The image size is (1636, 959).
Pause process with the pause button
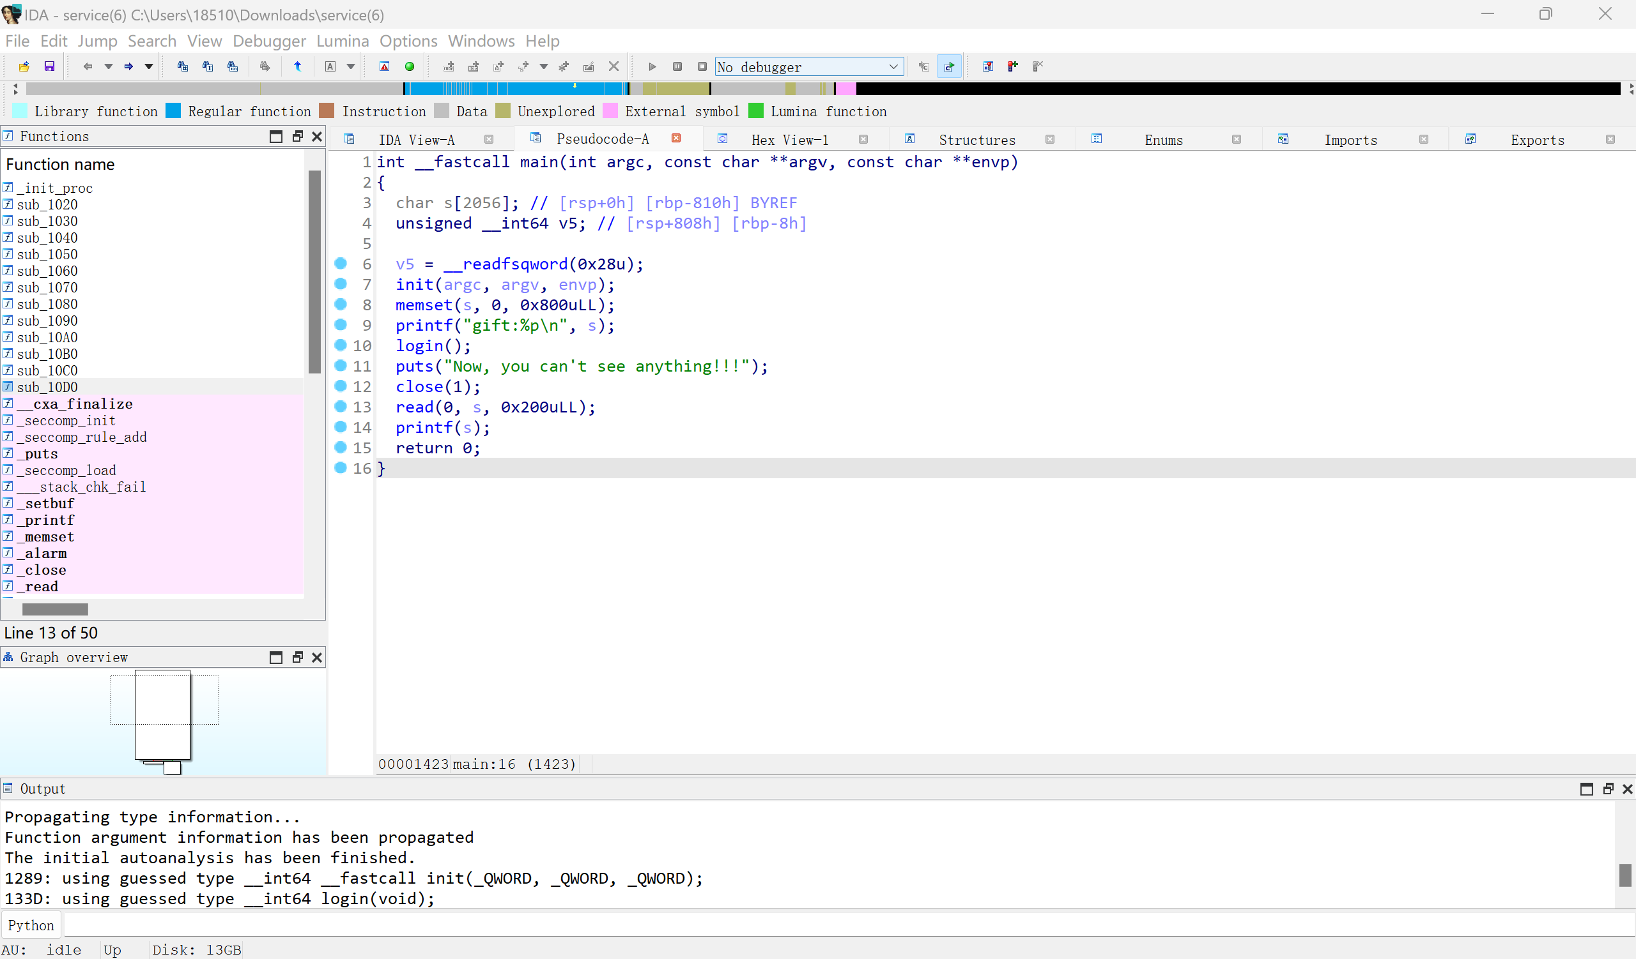(677, 66)
